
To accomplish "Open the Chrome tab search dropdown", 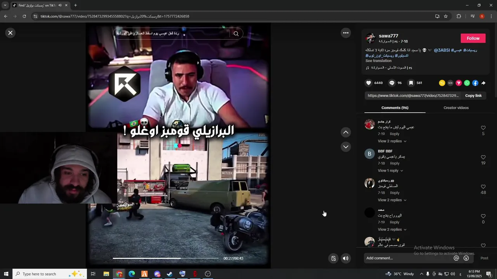I will tap(5, 5).
